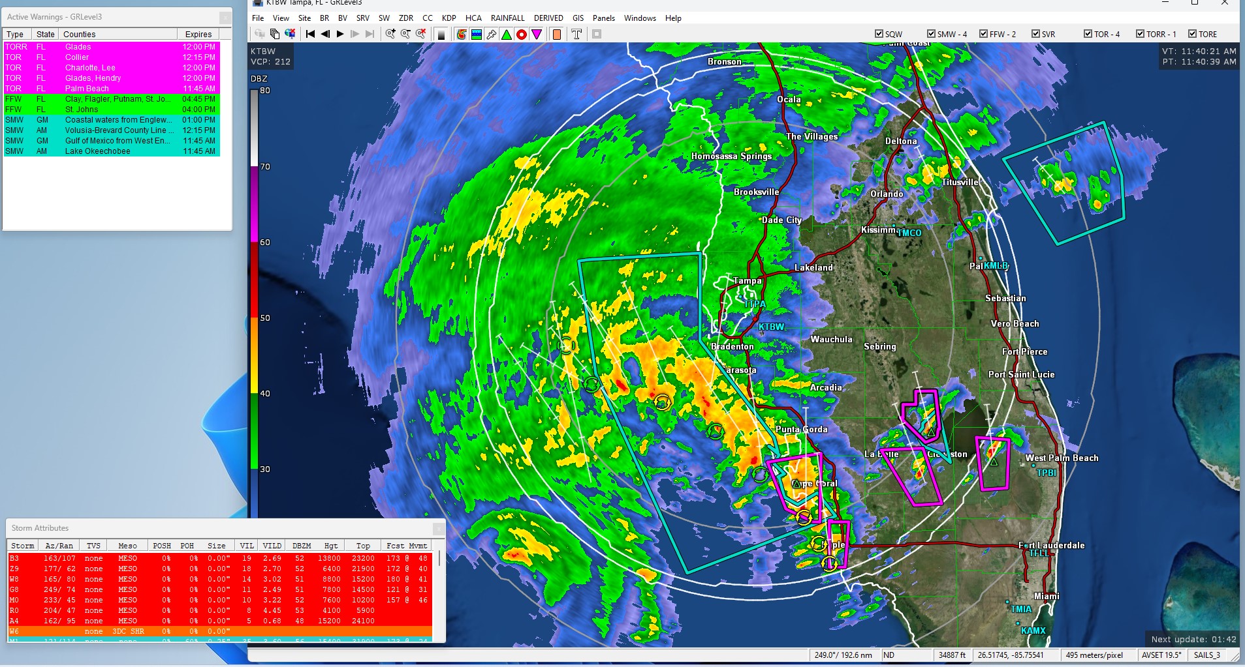
Task: Click the zoom out magnifier icon
Action: pos(405,34)
